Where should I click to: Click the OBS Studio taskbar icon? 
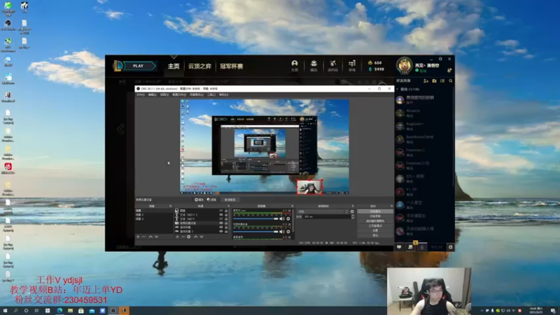113,311
